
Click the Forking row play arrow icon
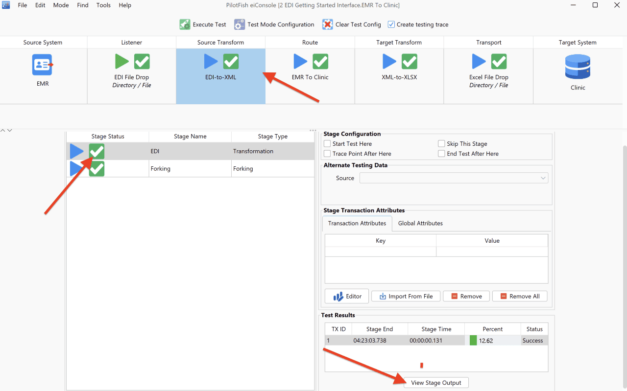76,169
